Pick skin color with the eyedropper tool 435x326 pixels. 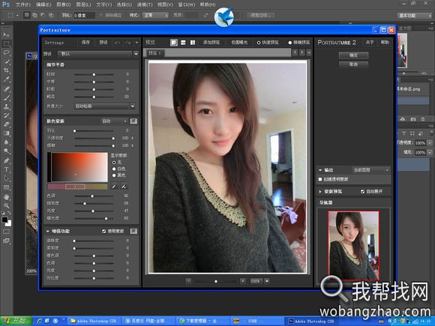point(114,187)
